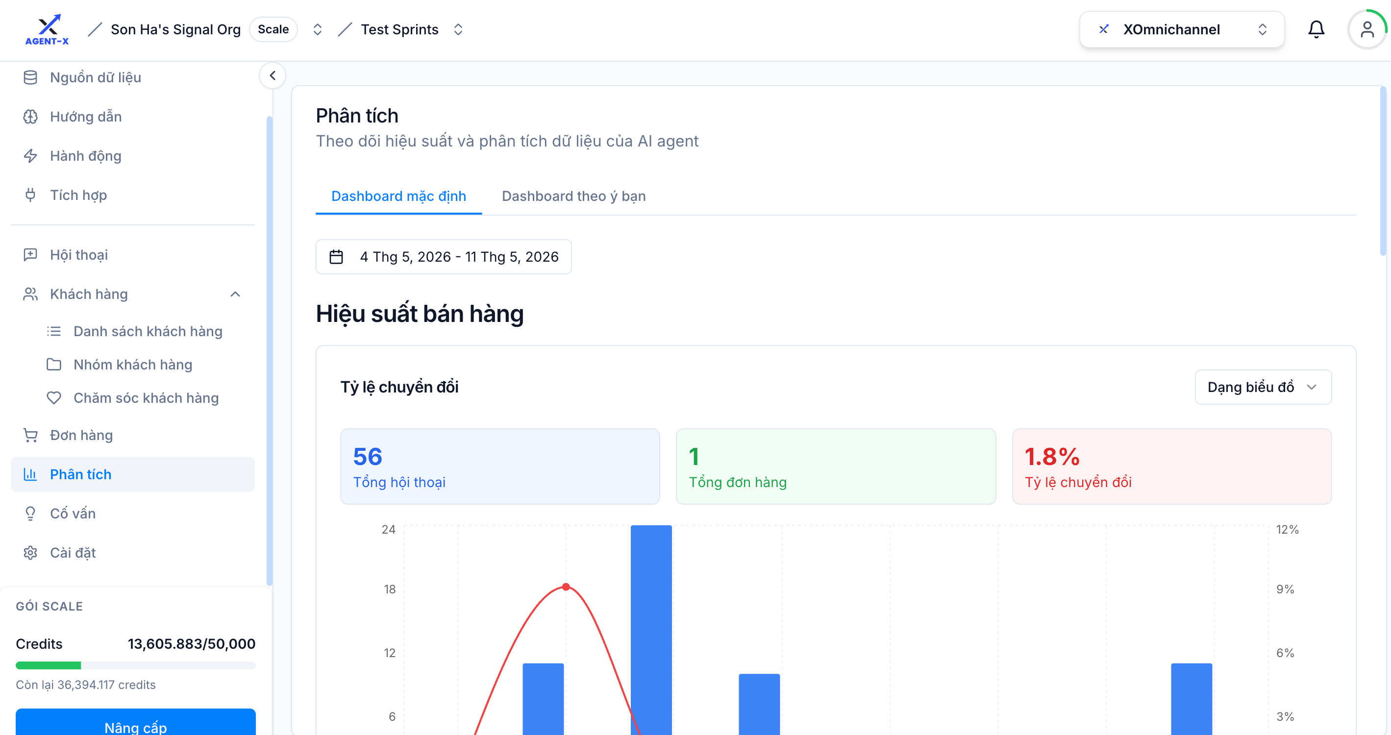Click the Hiệu suất bán hàng heading
This screenshot has width=1391, height=735.
(x=420, y=314)
